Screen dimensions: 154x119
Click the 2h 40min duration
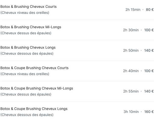tap(131, 71)
